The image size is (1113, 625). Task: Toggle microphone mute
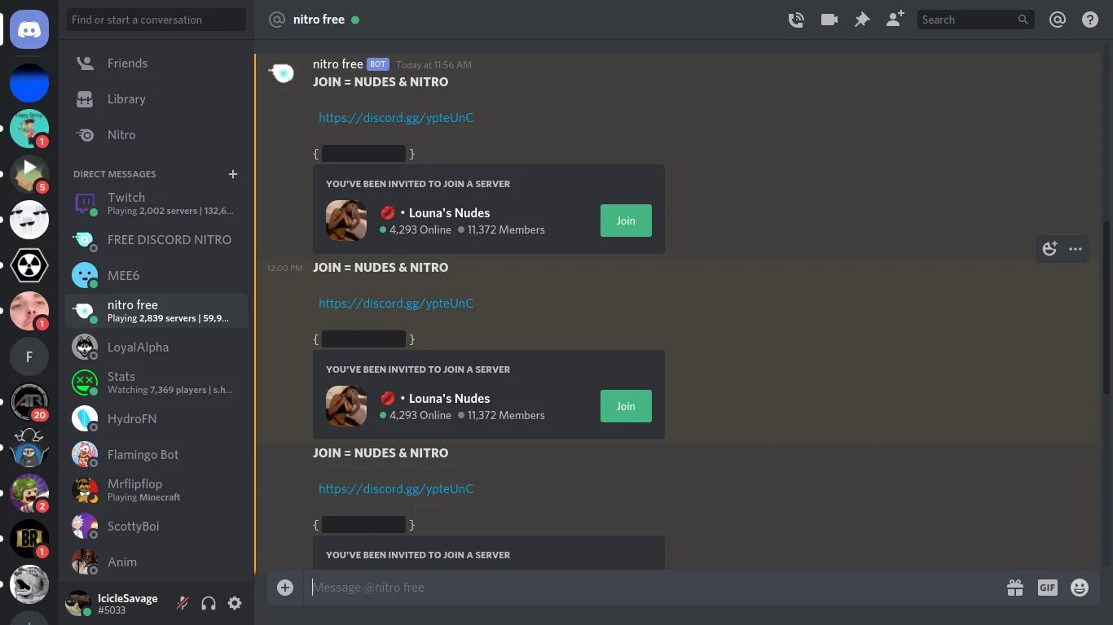click(x=183, y=603)
